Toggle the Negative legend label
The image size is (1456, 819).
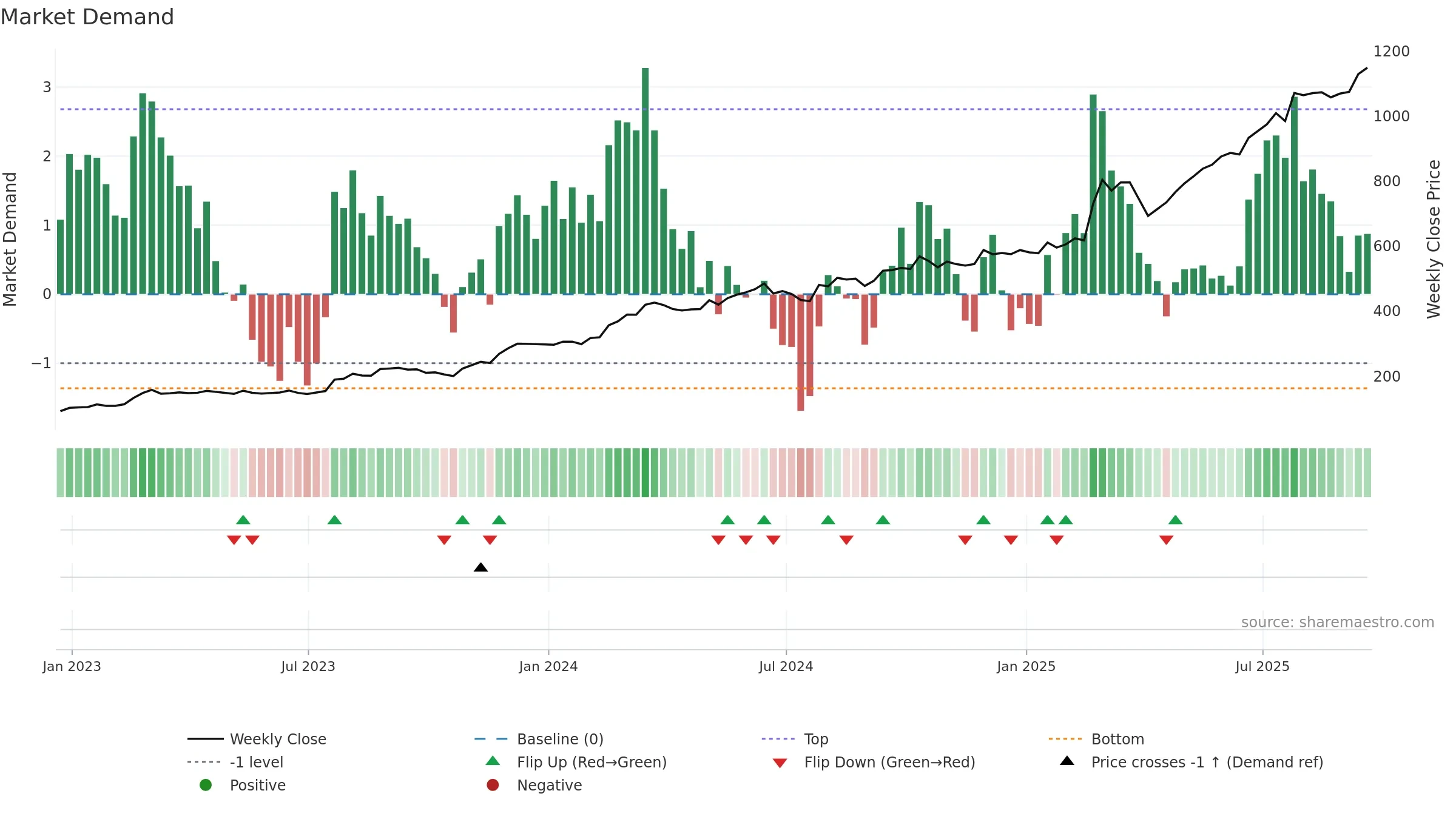(549, 785)
